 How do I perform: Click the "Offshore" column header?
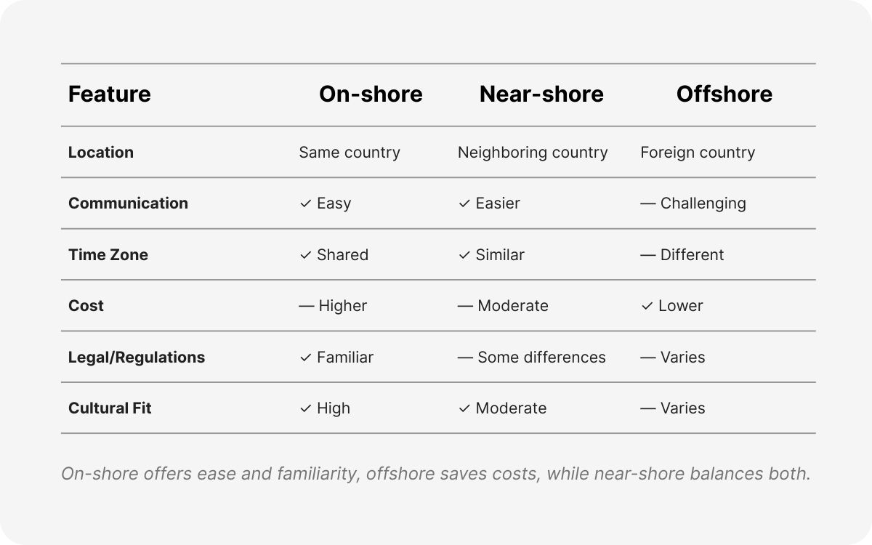(724, 94)
